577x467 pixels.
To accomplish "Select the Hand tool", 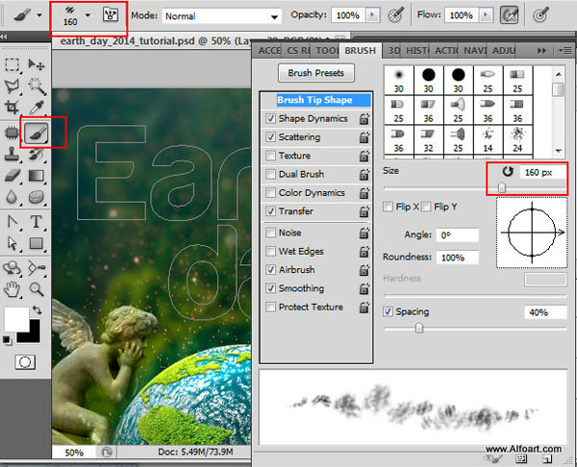I will pos(13,289).
